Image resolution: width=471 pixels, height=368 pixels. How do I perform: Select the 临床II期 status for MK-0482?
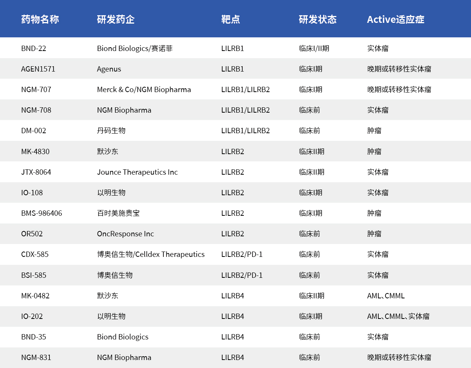pos(309,296)
